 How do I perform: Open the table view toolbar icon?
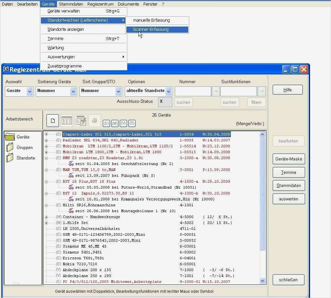[x=67, y=121]
